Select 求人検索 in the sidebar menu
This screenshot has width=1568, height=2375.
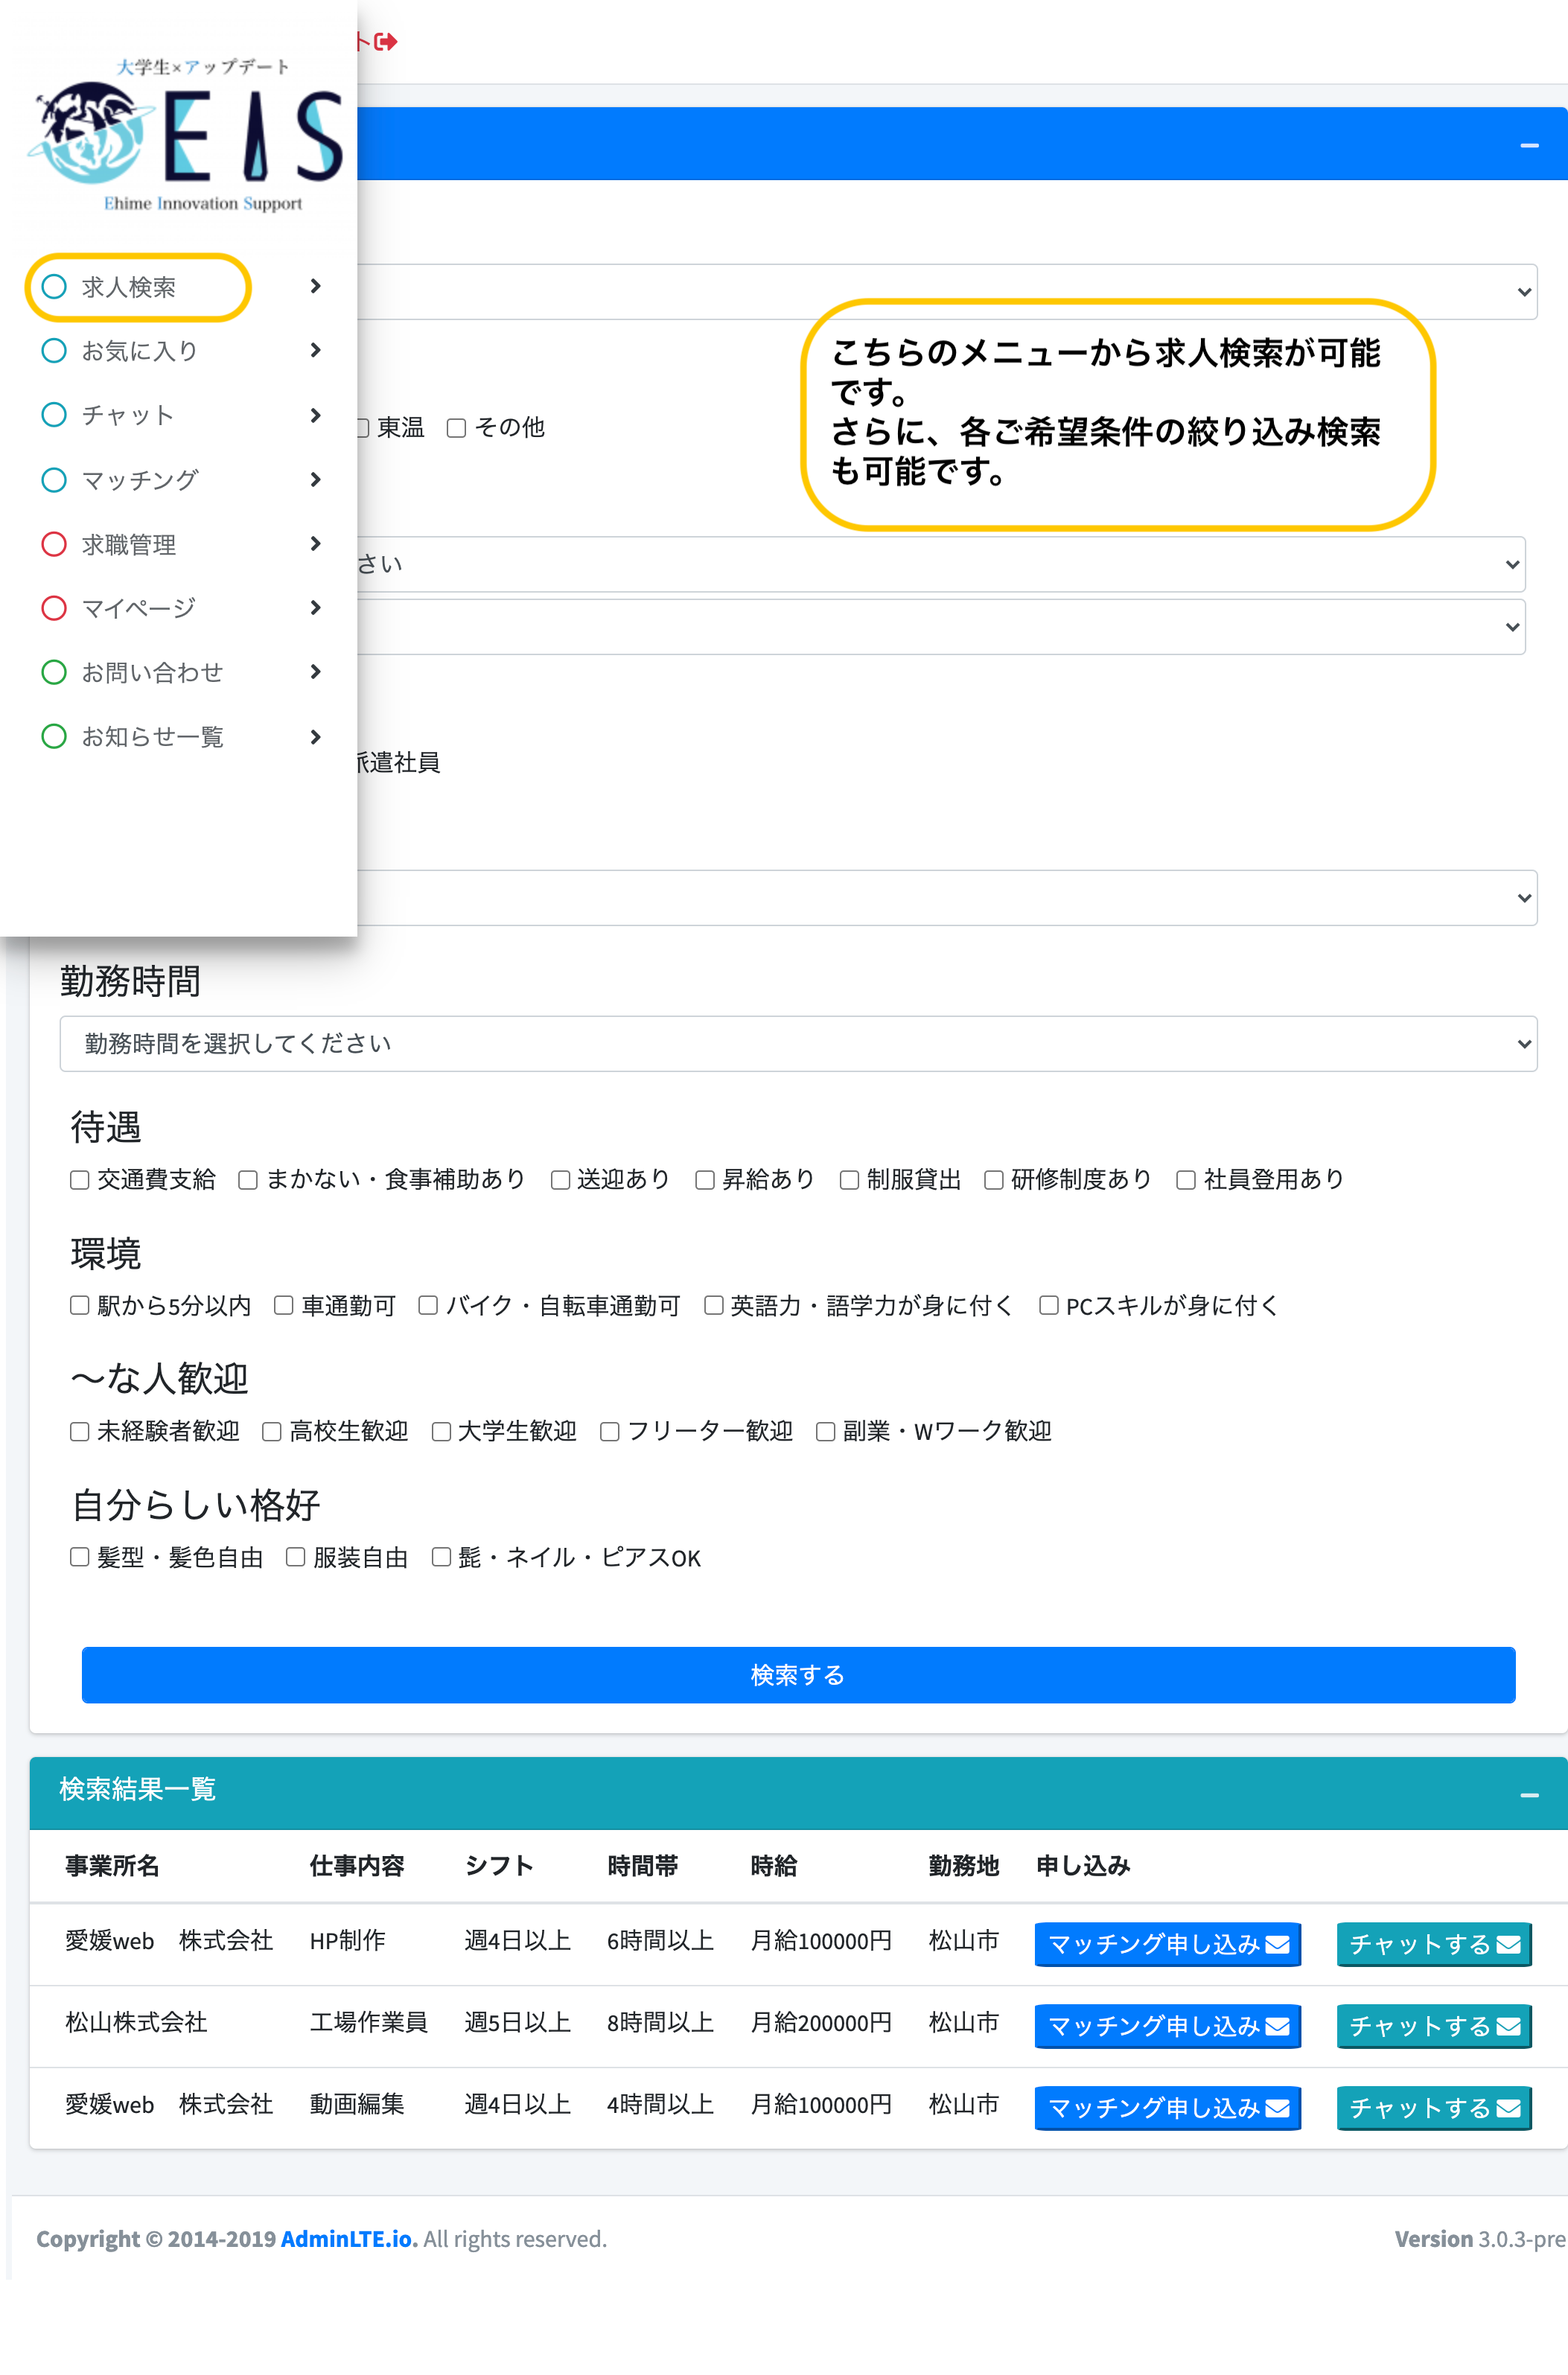(127, 286)
